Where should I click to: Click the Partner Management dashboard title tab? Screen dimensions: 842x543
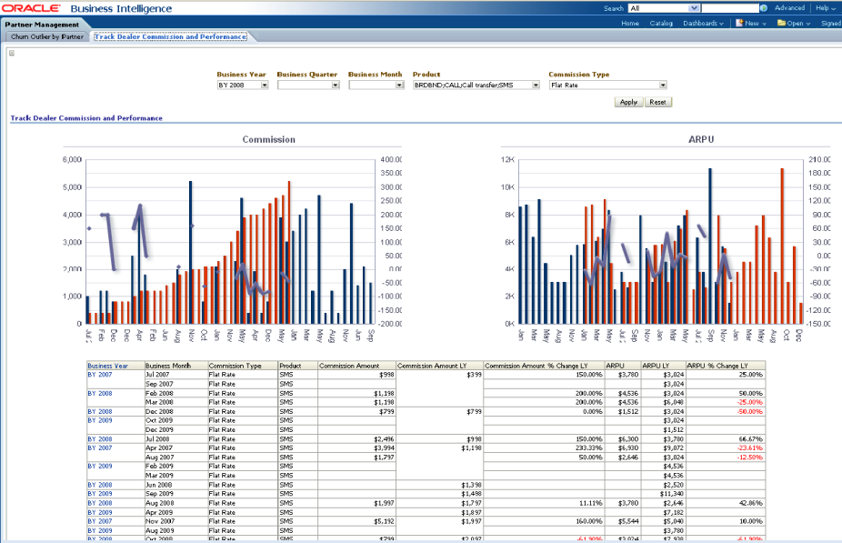(x=42, y=25)
